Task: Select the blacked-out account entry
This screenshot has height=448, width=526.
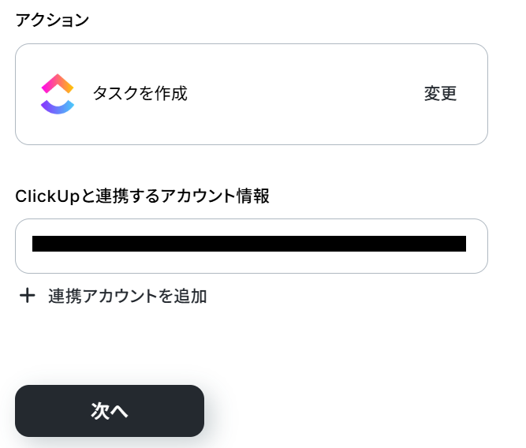Action: [x=249, y=244]
